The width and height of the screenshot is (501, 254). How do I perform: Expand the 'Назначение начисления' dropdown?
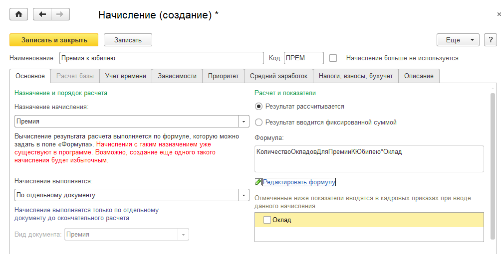click(x=244, y=122)
